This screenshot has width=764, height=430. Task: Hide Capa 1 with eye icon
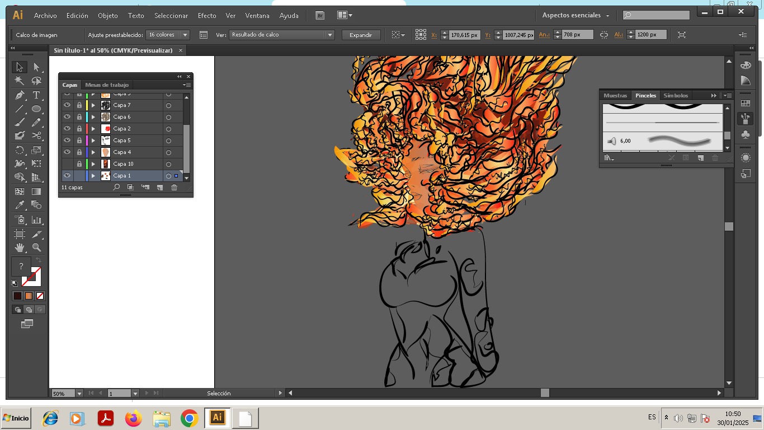67,176
